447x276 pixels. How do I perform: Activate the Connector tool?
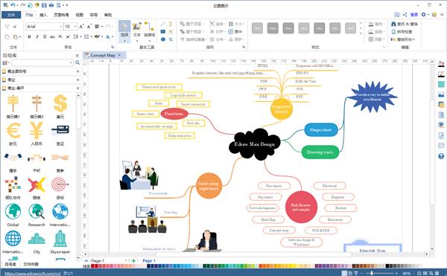click(149, 30)
